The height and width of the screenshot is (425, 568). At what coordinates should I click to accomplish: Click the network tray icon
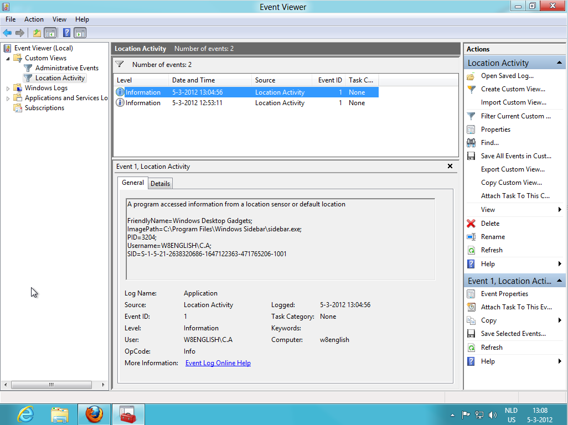(479, 415)
